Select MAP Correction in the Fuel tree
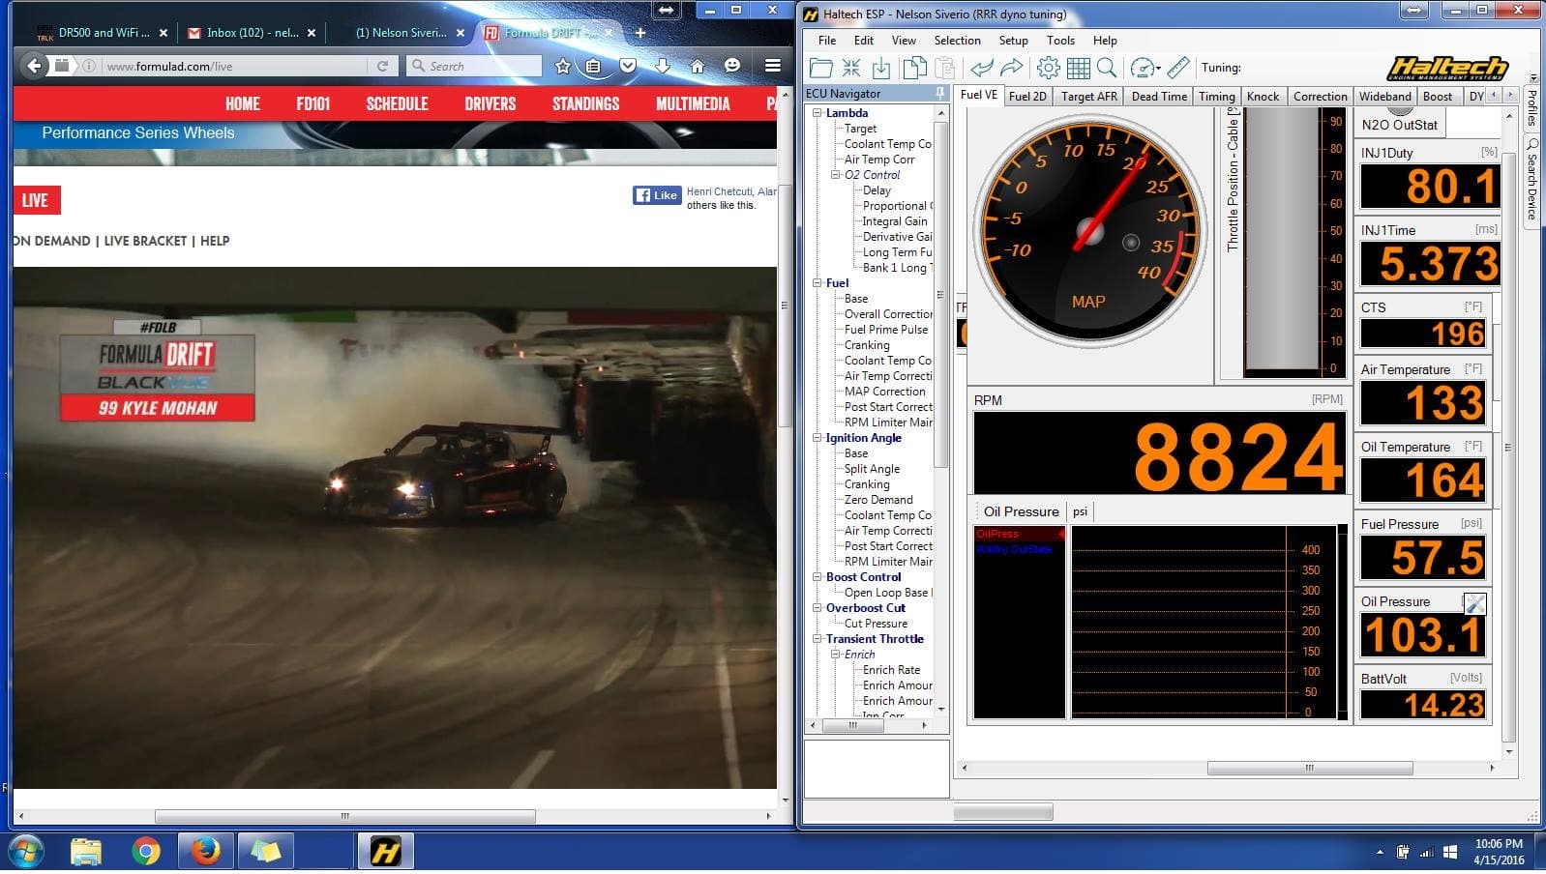Screen dimensions: 1546x874 (x=884, y=392)
